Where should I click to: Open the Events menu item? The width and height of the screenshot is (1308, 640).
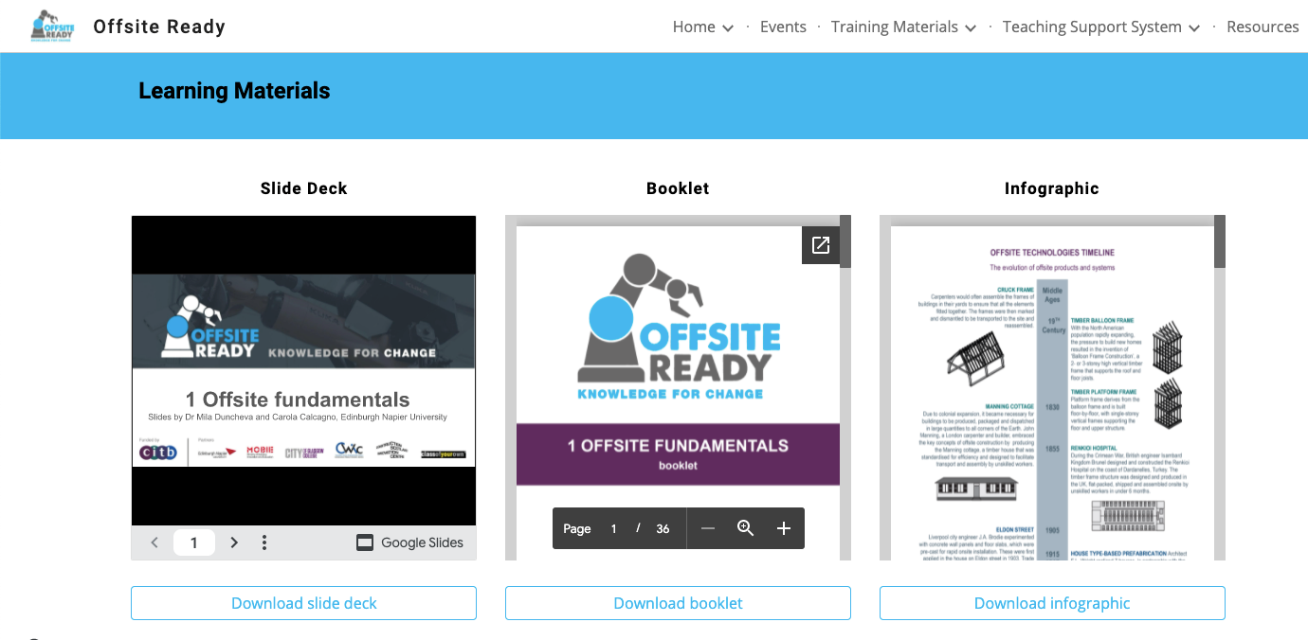coord(783,27)
